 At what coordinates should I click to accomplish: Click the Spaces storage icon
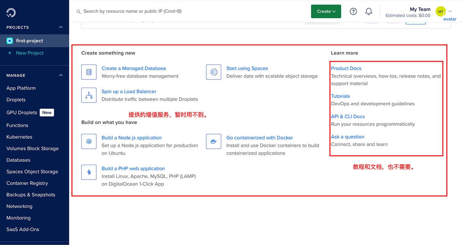(213, 72)
